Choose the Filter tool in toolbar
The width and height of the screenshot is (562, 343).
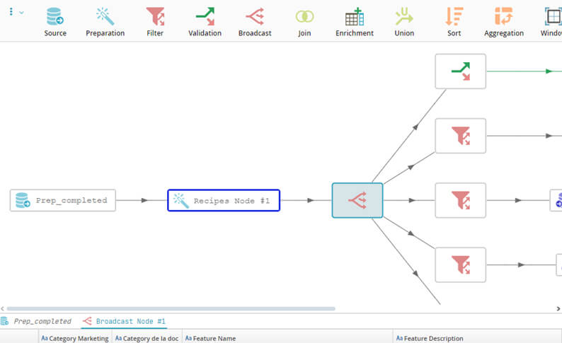(154, 21)
